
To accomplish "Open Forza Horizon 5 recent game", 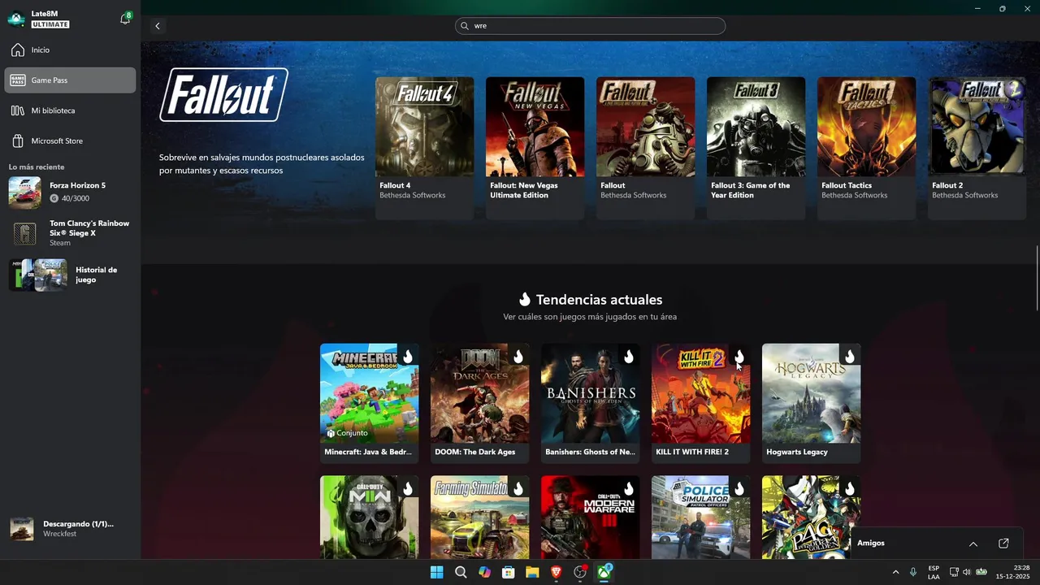I will point(70,193).
